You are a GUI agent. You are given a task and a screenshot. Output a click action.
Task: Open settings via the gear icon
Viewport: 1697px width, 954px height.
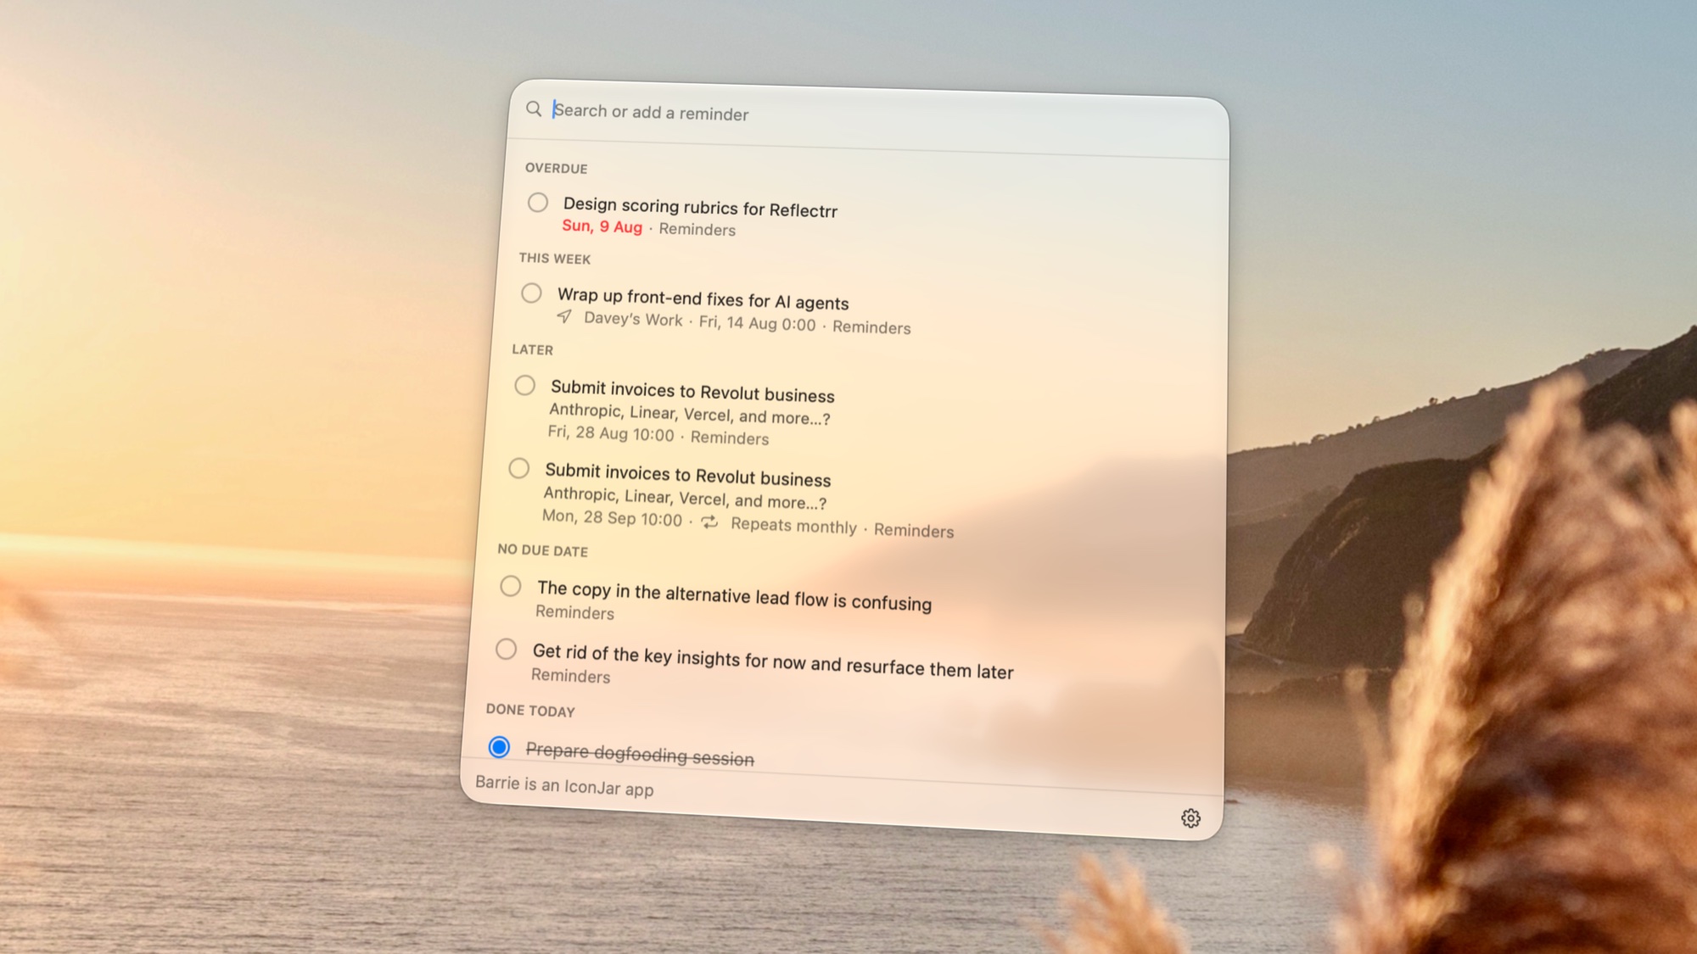(x=1190, y=817)
